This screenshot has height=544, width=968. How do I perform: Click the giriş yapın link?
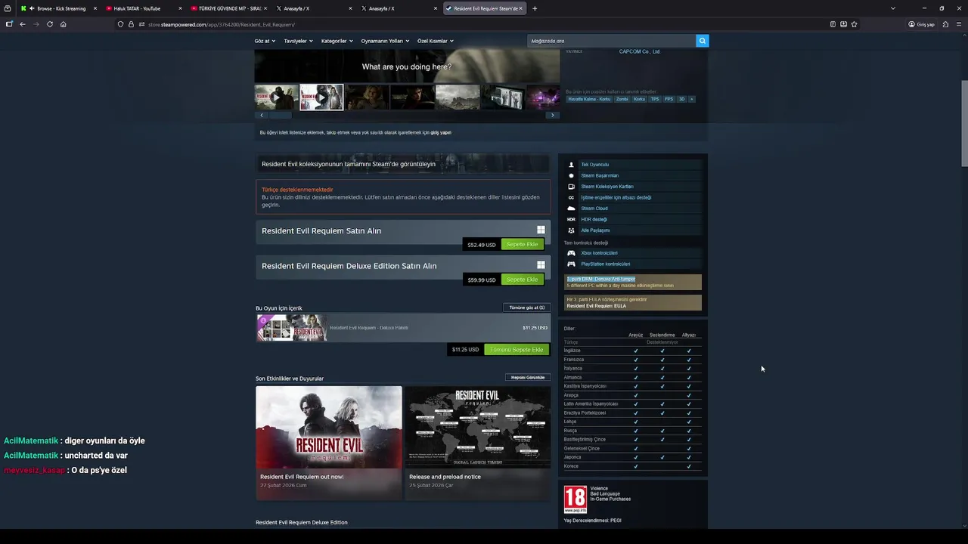pyautogui.click(x=441, y=132)
